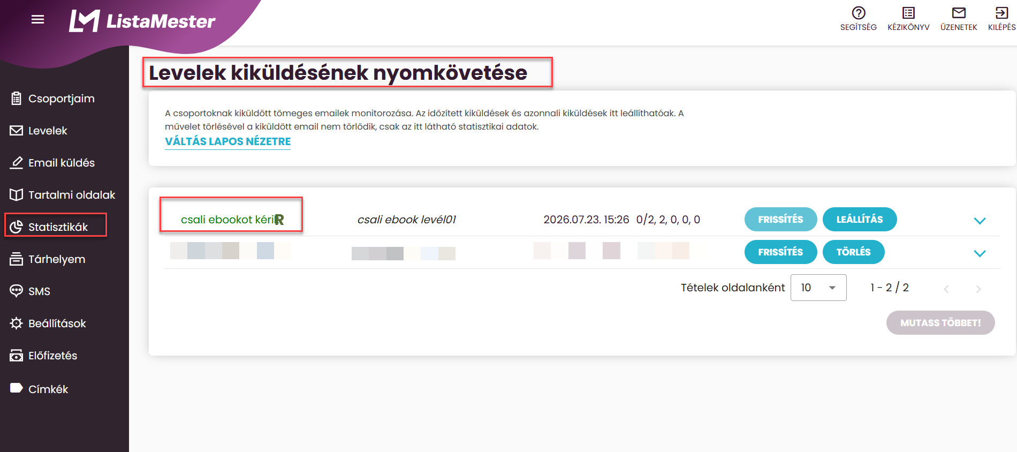
Task: Open the Kézikönyv manual icon
Action: tap(908, 13)
